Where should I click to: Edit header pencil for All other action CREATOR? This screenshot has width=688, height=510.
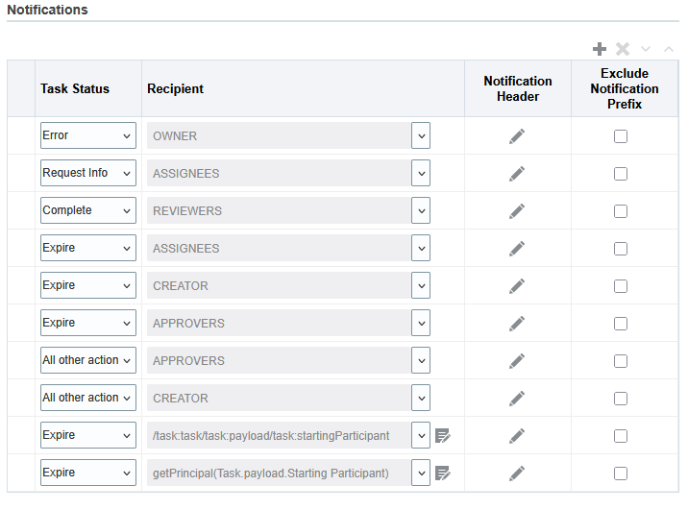[x=517, y=399]
